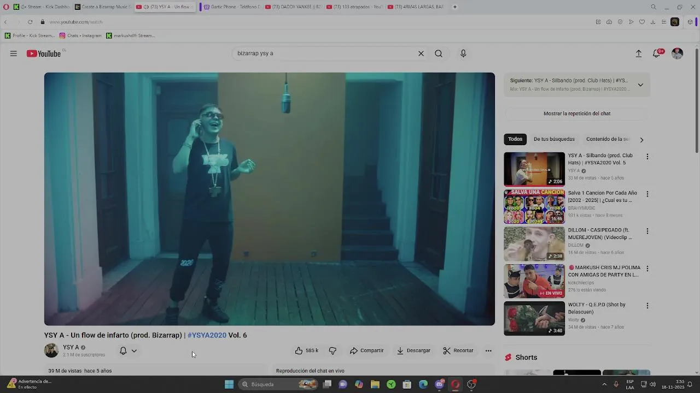Select the Contenido de la serie filter chip
Image resolution: width=700 pixels, height=393 pixels.
[x=608, y=139]
